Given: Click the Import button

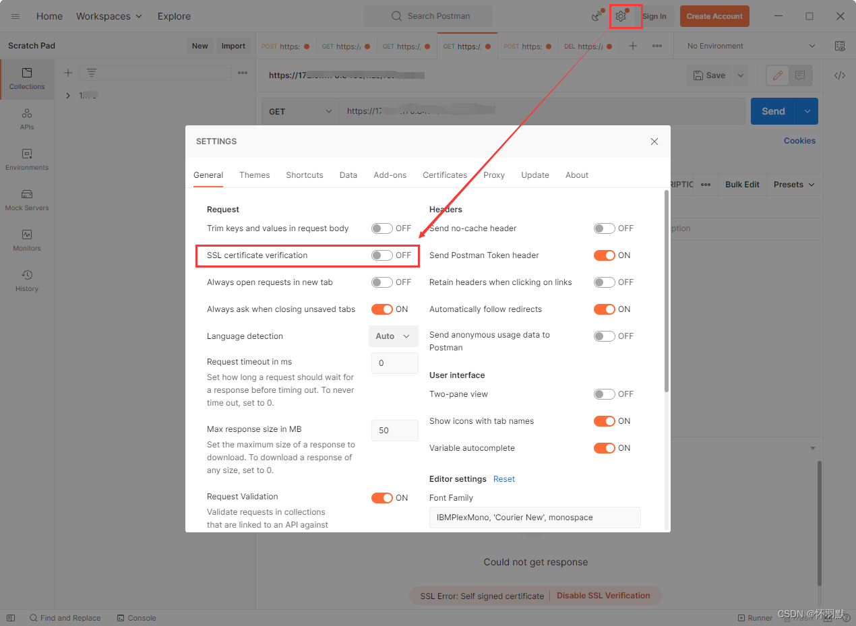Looking at the screenshot, I should [233, 46].
